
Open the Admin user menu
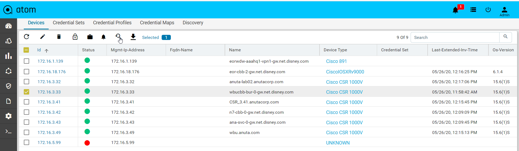click(x=504, y=12)
